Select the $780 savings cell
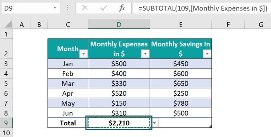This screenshot has height=137, width=271. point(181,103)
